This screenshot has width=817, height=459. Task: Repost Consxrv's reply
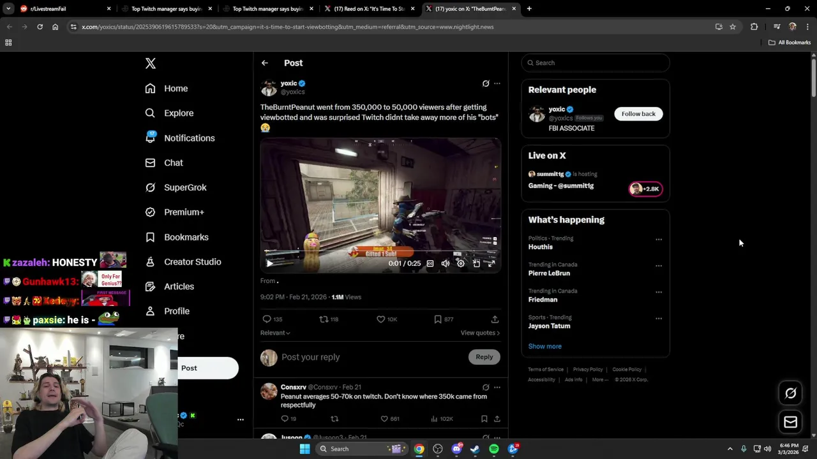(x=334, y=419)
